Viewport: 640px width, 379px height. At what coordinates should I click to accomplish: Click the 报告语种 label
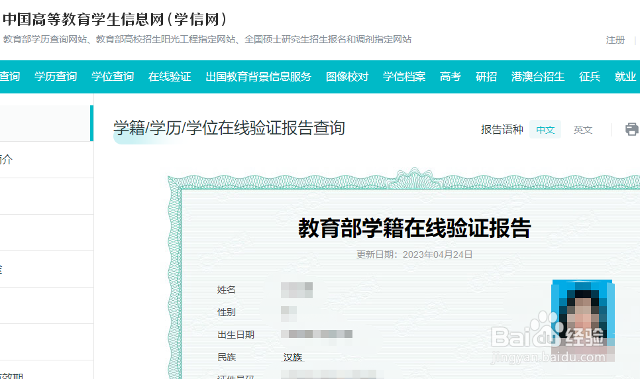(x=502, y=129)
